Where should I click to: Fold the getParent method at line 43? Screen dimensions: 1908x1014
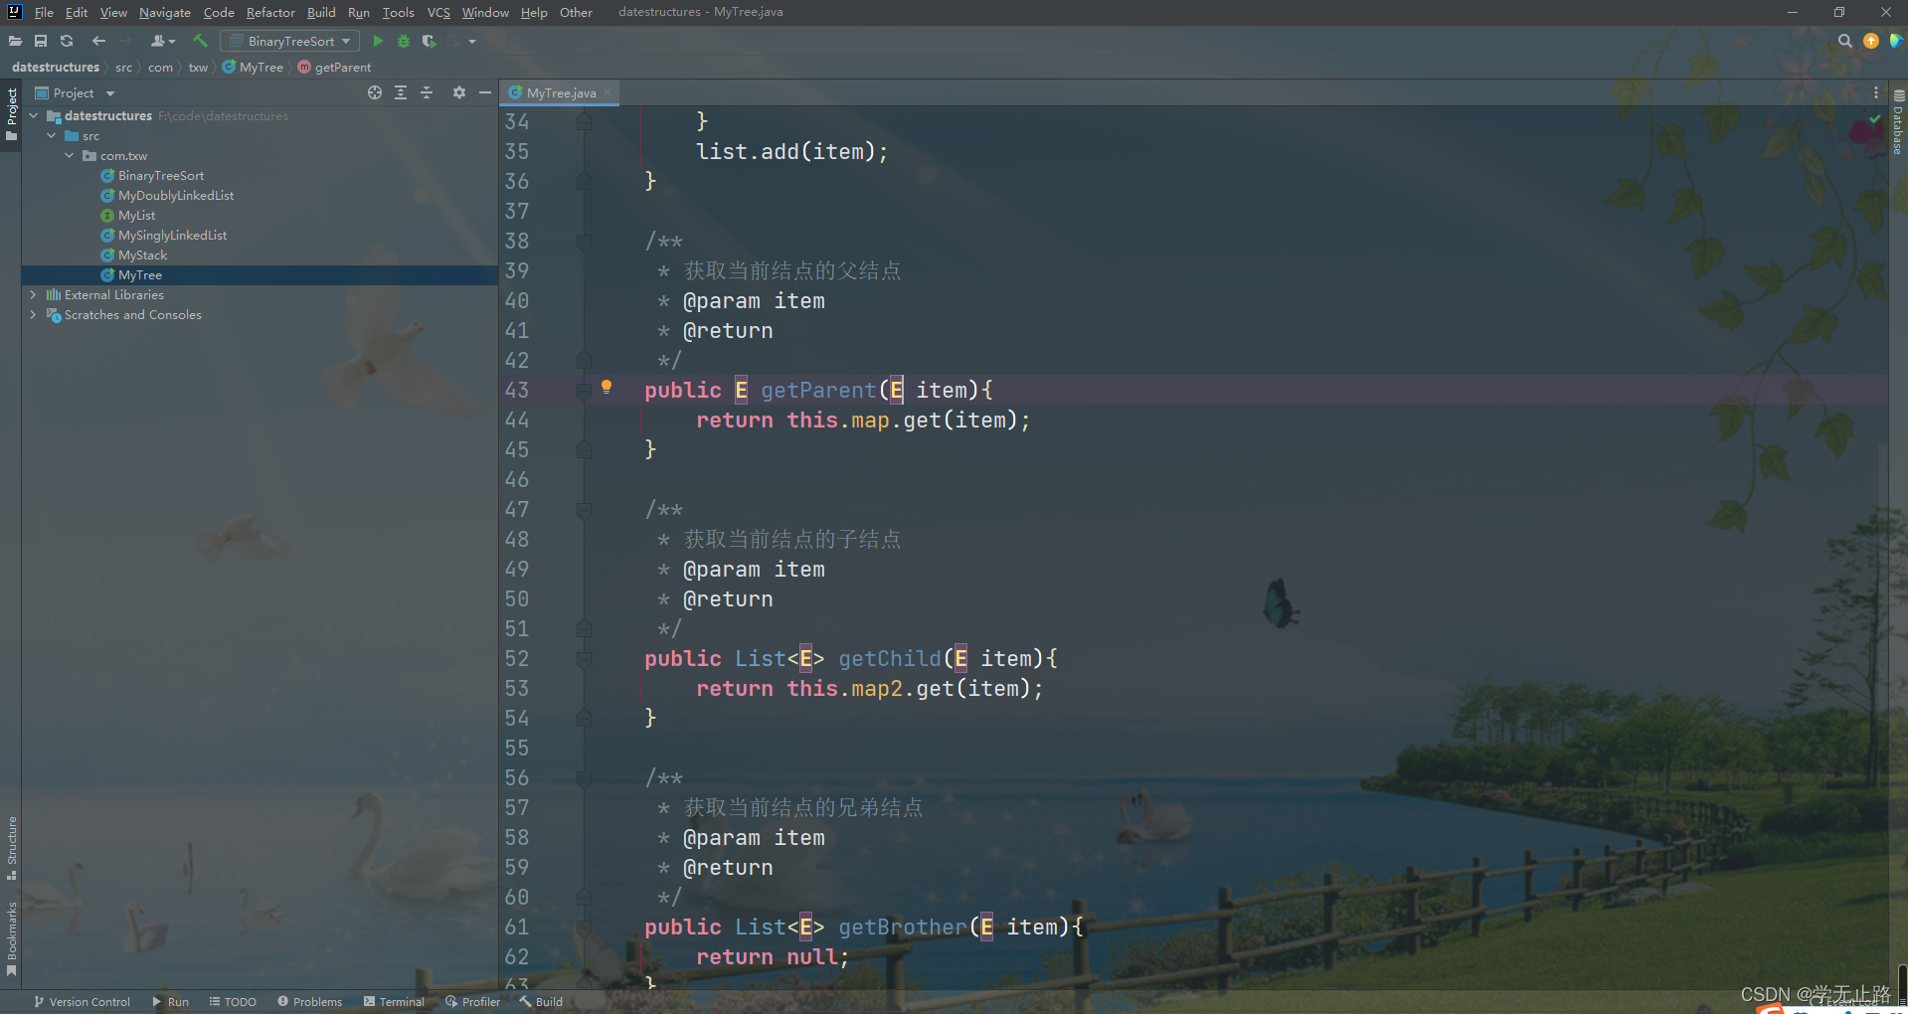coord(584,391)
